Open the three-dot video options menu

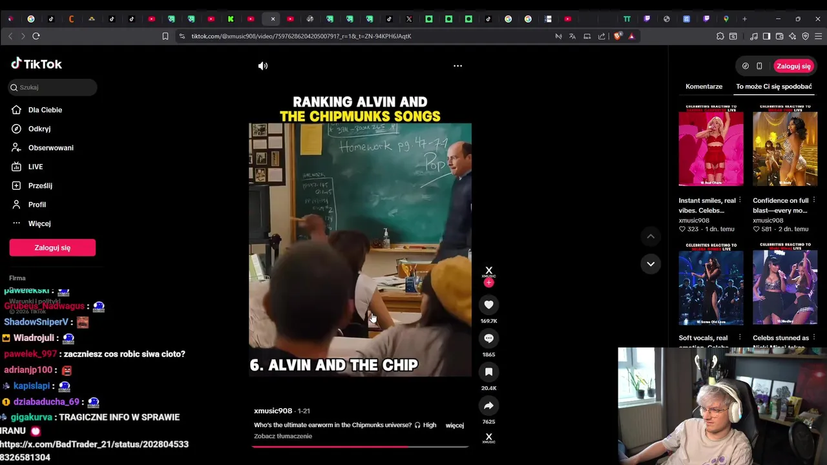click(x=457, y=66)
